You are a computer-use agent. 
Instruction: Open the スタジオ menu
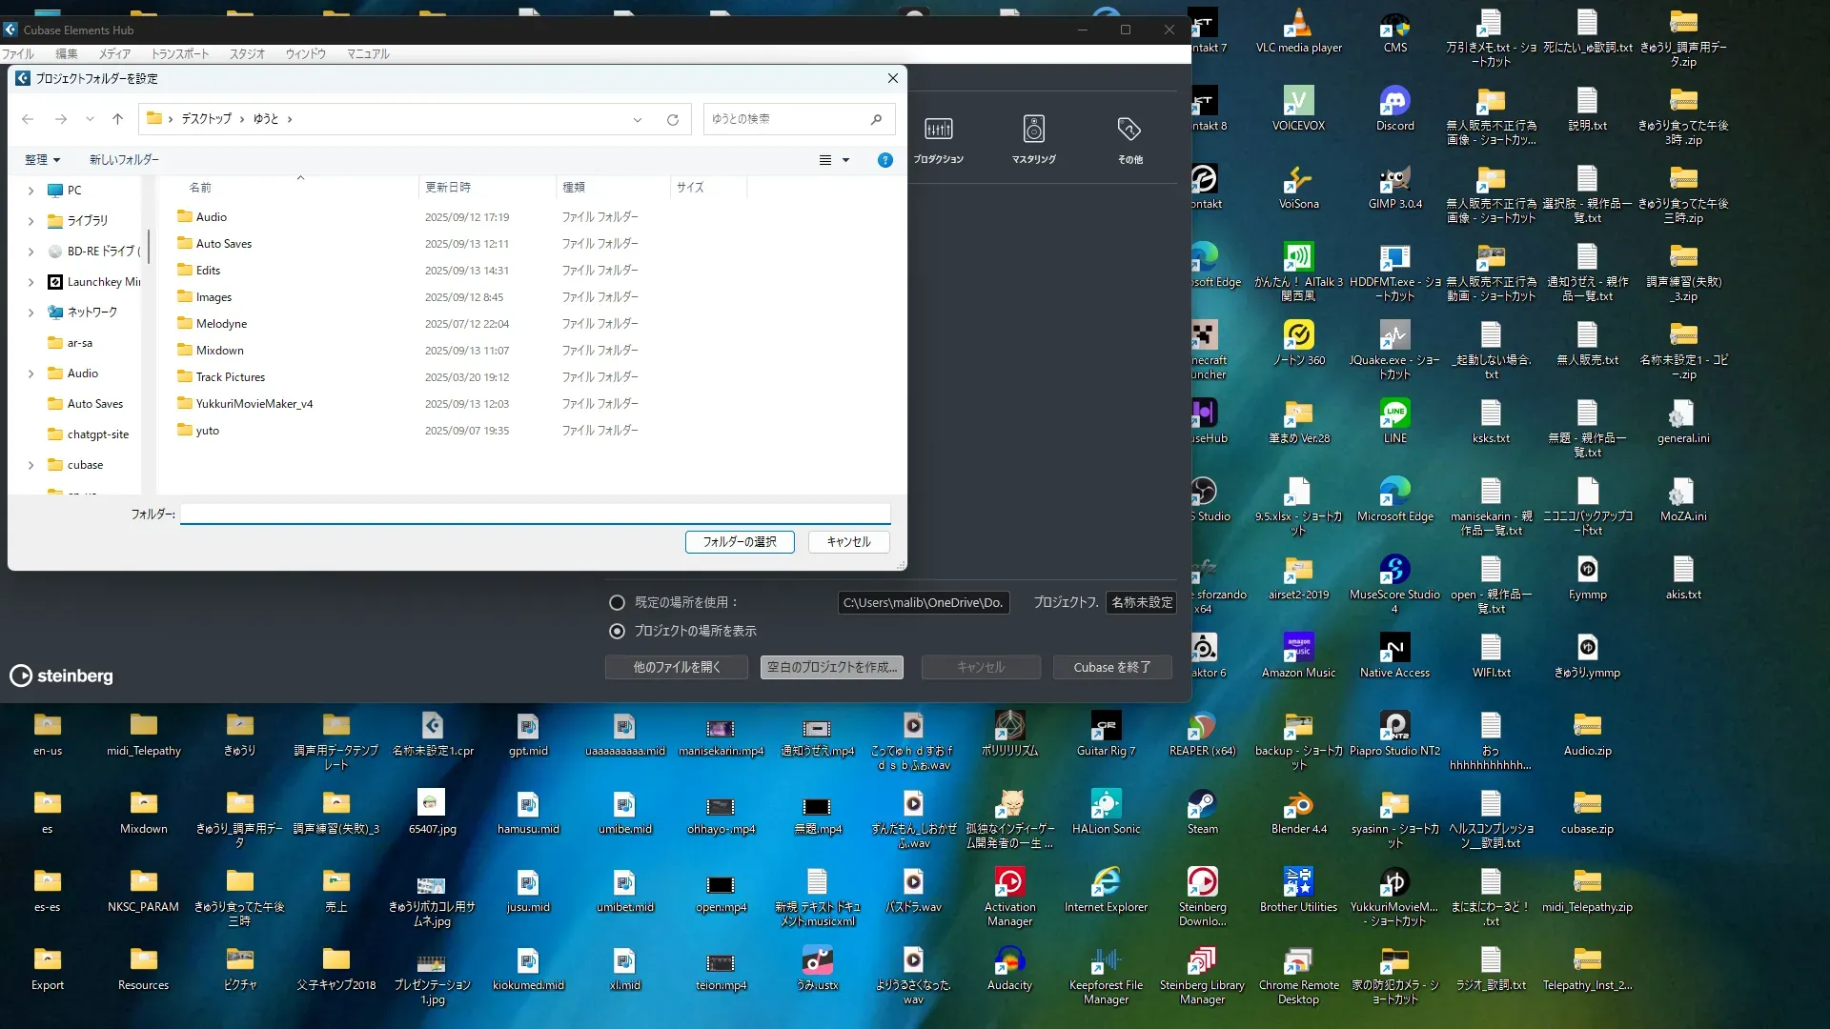(247, 54)
